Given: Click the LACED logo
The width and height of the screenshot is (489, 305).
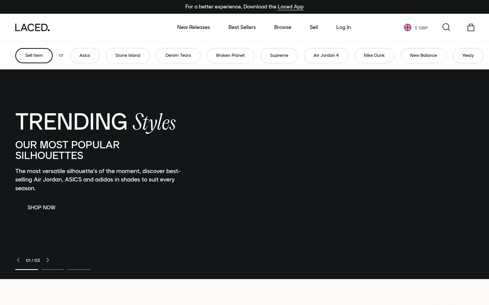Looking at the screenshot, I should click(32, 27).
